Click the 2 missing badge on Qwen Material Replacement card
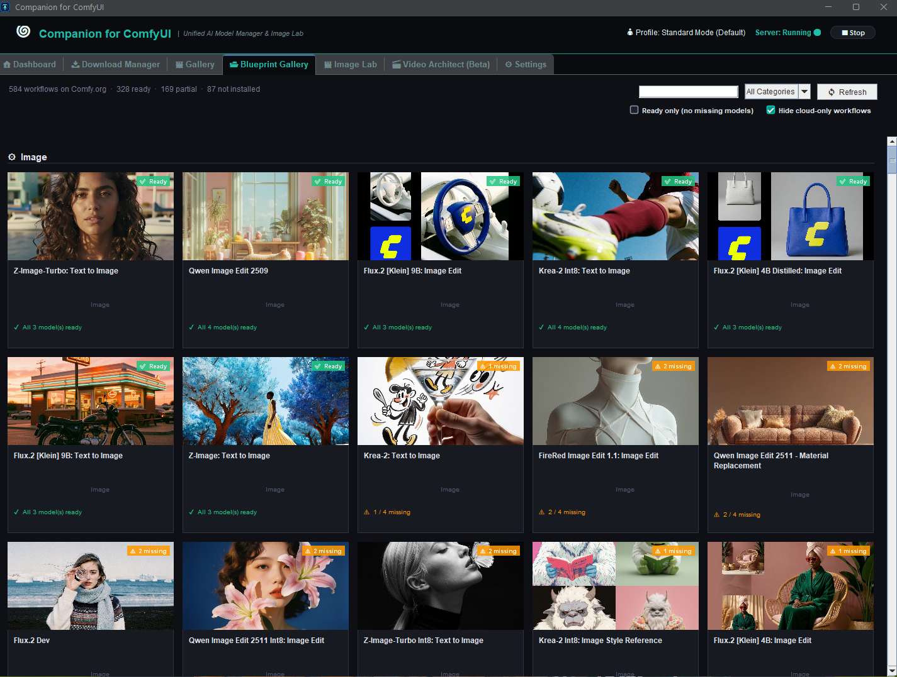This screenshot has width=897, height=677. pyautogui.click(x=848, y=366)
